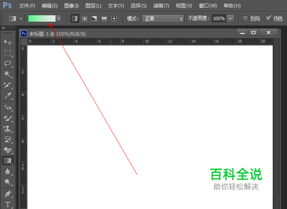Open the 图层(L) menu
This screenshot has height=209, width=287.
[93, 6]
